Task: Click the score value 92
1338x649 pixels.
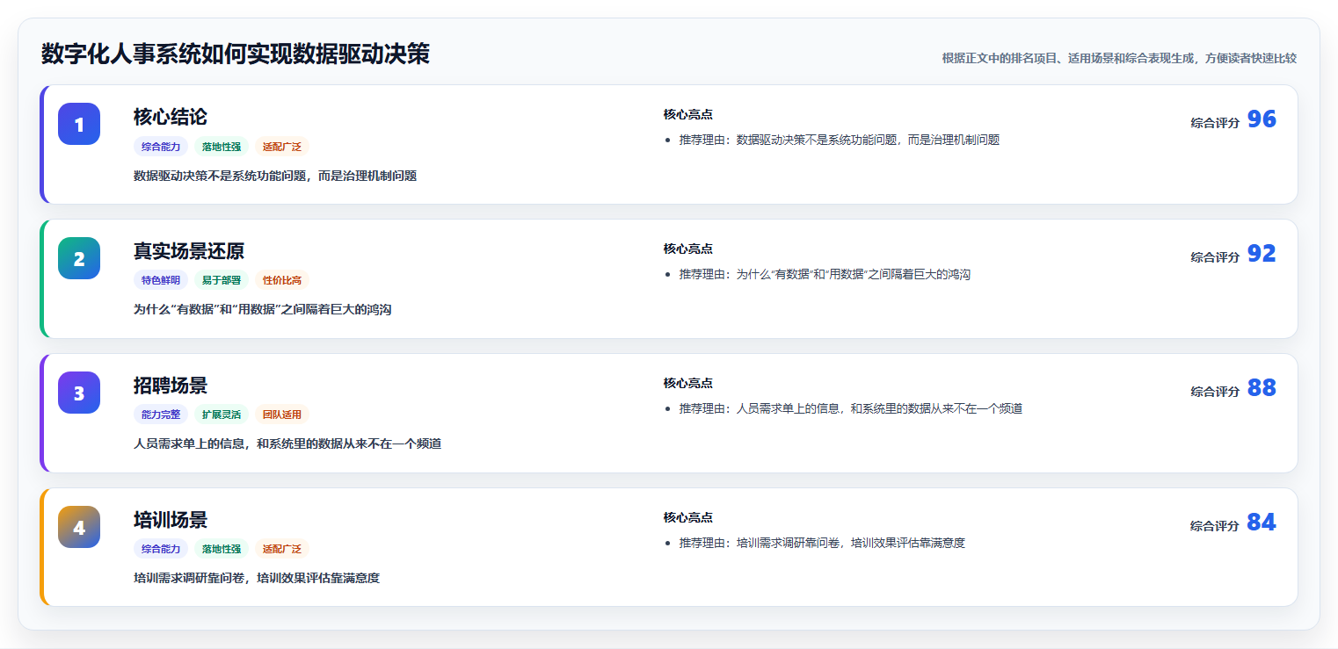Action: (1262, 254)
